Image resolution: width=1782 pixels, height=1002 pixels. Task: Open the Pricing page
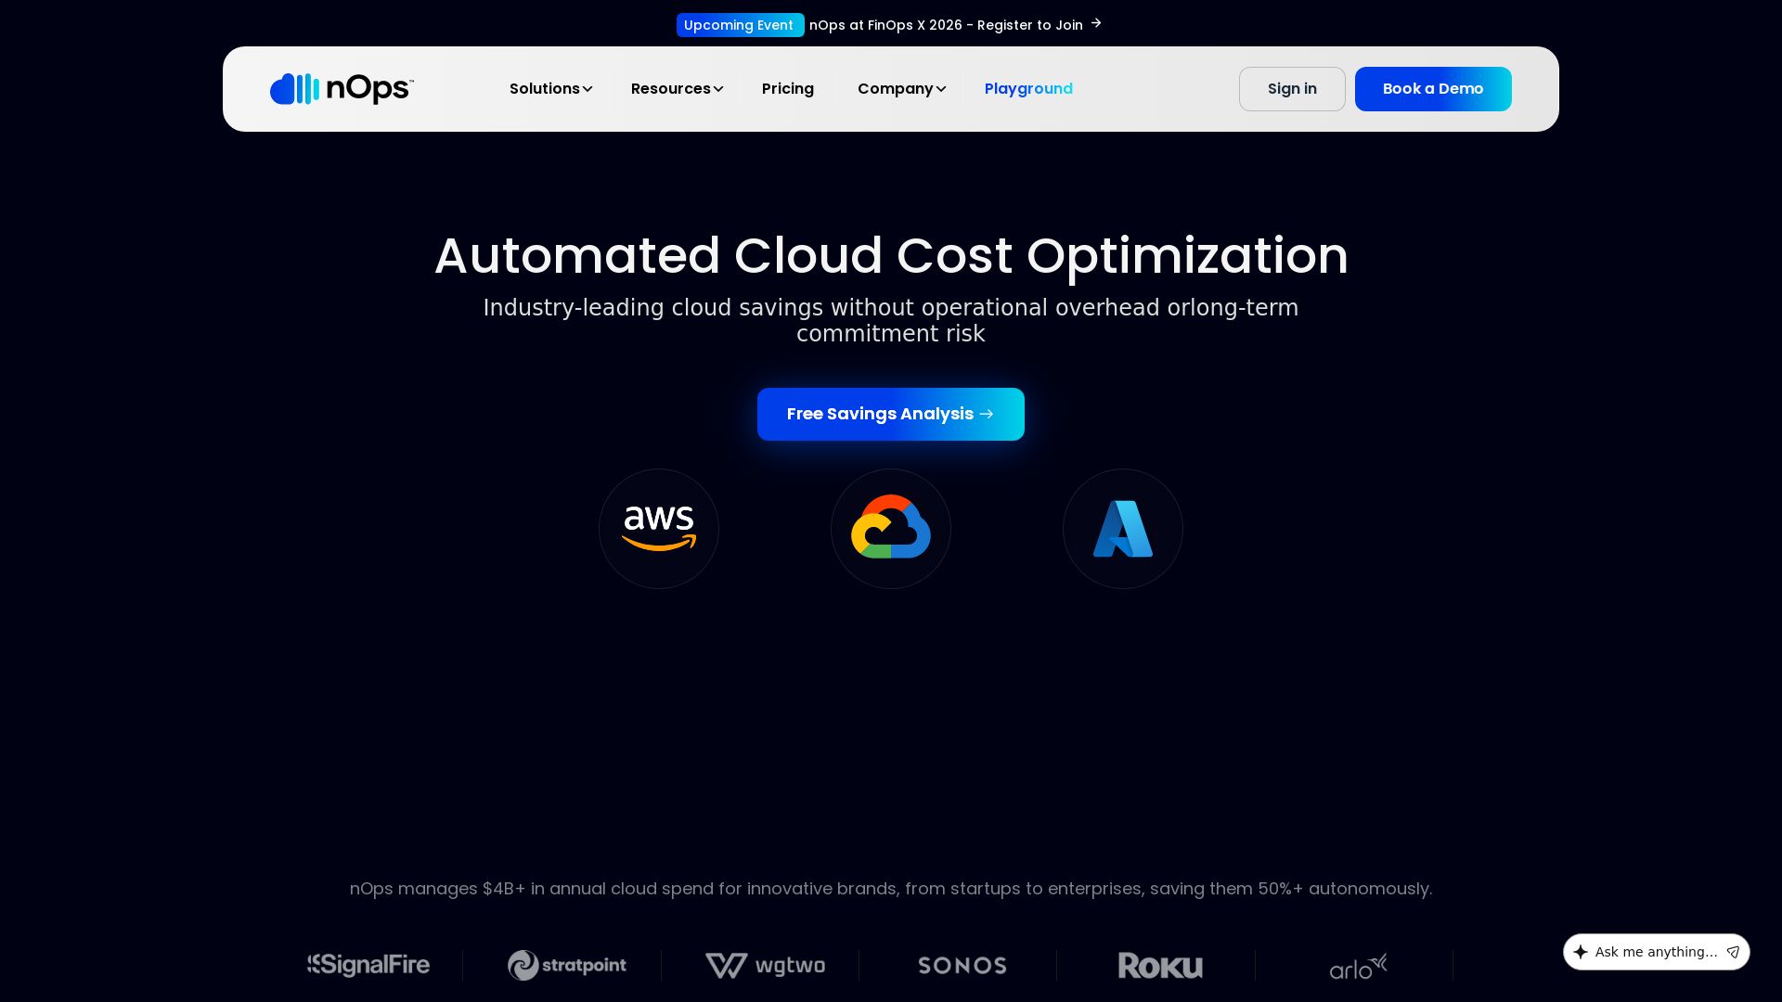(788, 89)
